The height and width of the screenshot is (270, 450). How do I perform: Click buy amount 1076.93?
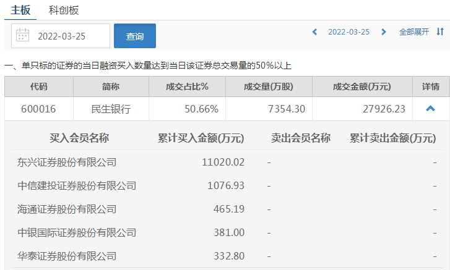click(x=226, y=186)
